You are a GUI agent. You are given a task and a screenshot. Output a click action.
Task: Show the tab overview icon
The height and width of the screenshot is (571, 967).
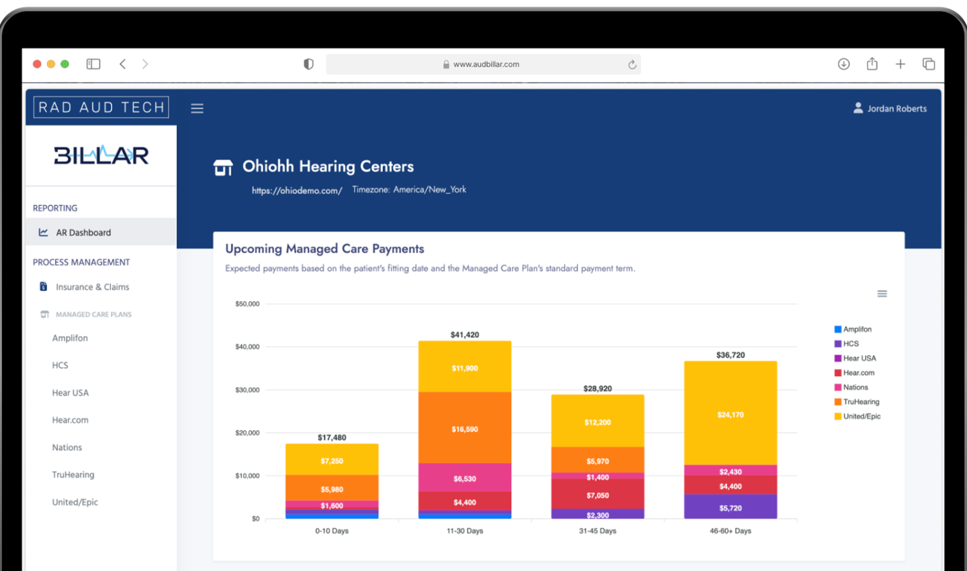pyautogui.click(x=928, y=64)
